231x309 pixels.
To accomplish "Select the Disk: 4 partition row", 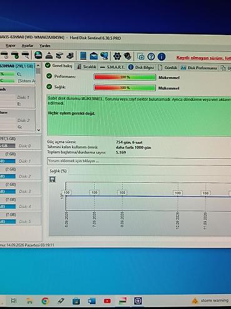I will [x=21, y=203].
